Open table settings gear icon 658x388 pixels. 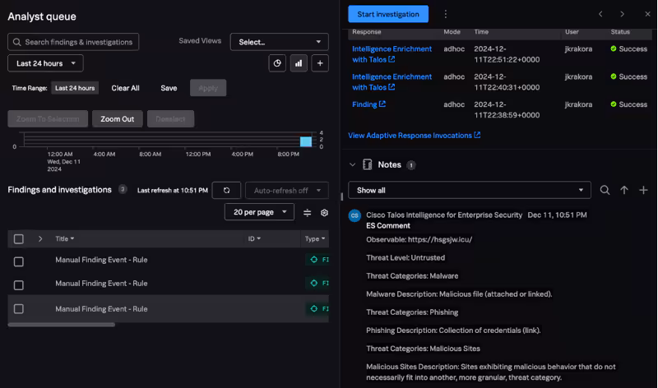[x=324, y=213]
